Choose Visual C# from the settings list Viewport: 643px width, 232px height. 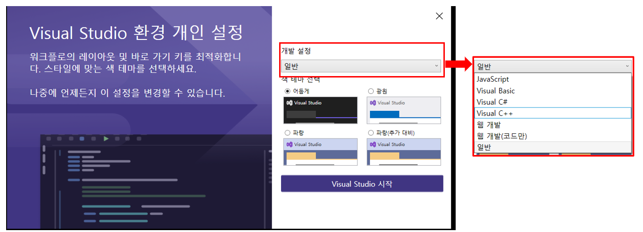point(553,102)
